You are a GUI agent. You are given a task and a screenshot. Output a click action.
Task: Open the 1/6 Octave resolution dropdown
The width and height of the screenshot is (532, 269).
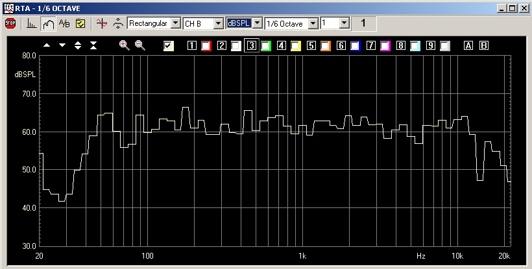313,23
